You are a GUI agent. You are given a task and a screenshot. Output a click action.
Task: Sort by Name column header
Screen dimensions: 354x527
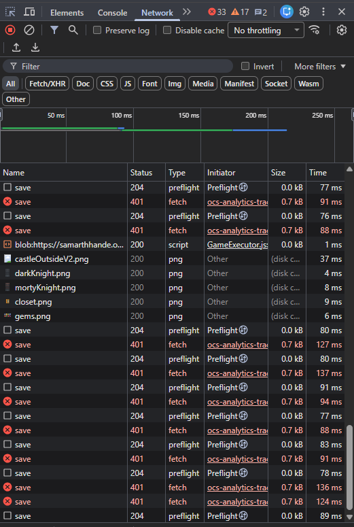(64, 173)
